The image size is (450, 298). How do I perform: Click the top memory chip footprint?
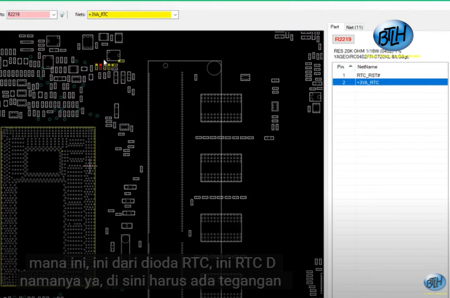pos(221,108)
